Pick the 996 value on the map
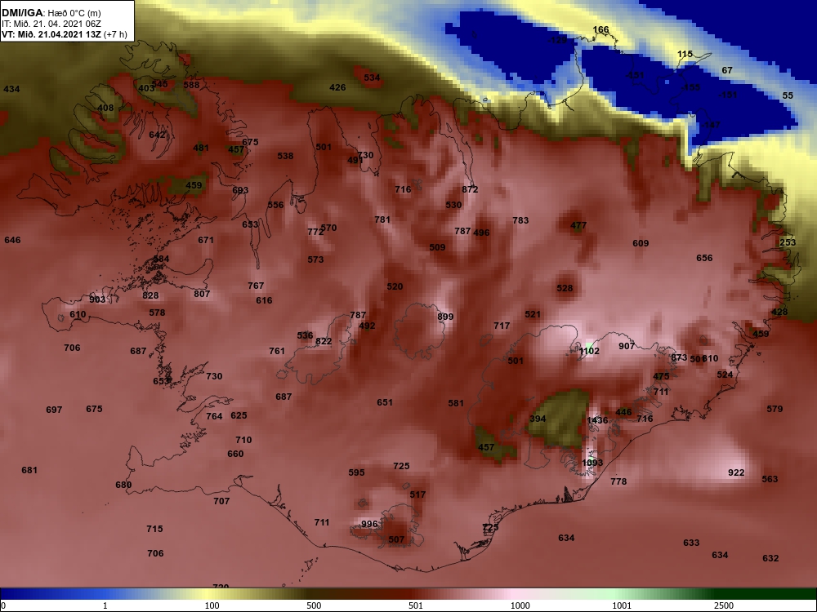This screenshot has height=612, width=817. click(x=369, y=524)
